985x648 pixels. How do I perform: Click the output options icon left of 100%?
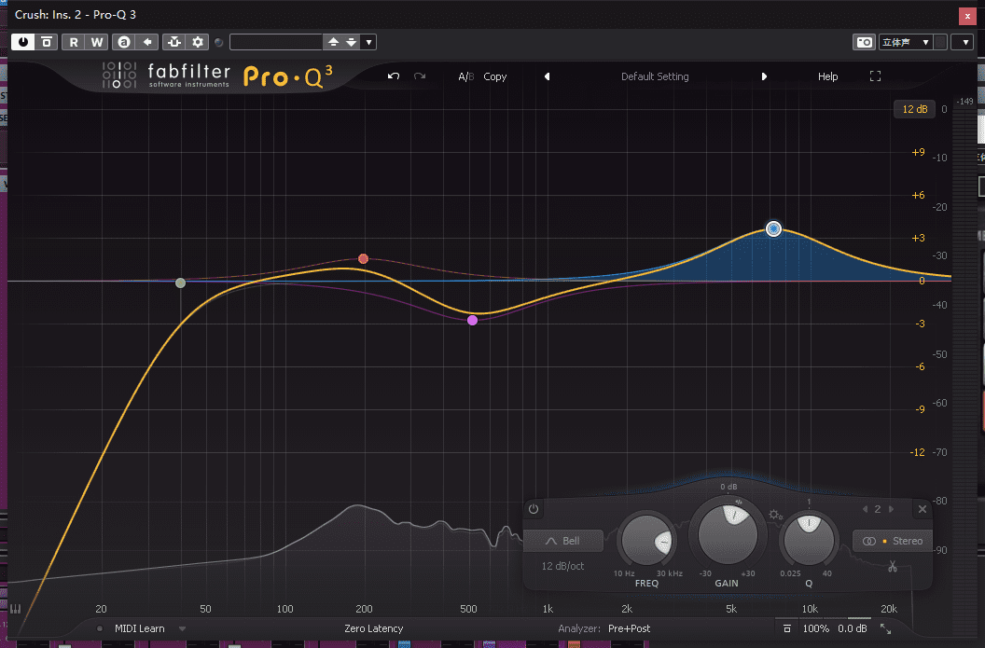(x=786, y=628)
